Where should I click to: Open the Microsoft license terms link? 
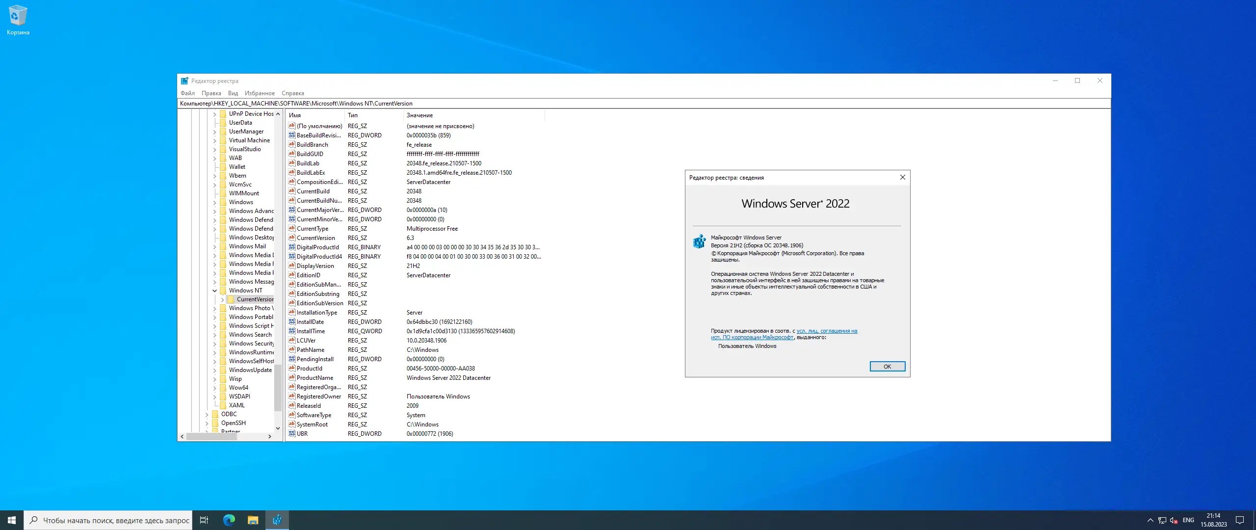click(827, 331)
